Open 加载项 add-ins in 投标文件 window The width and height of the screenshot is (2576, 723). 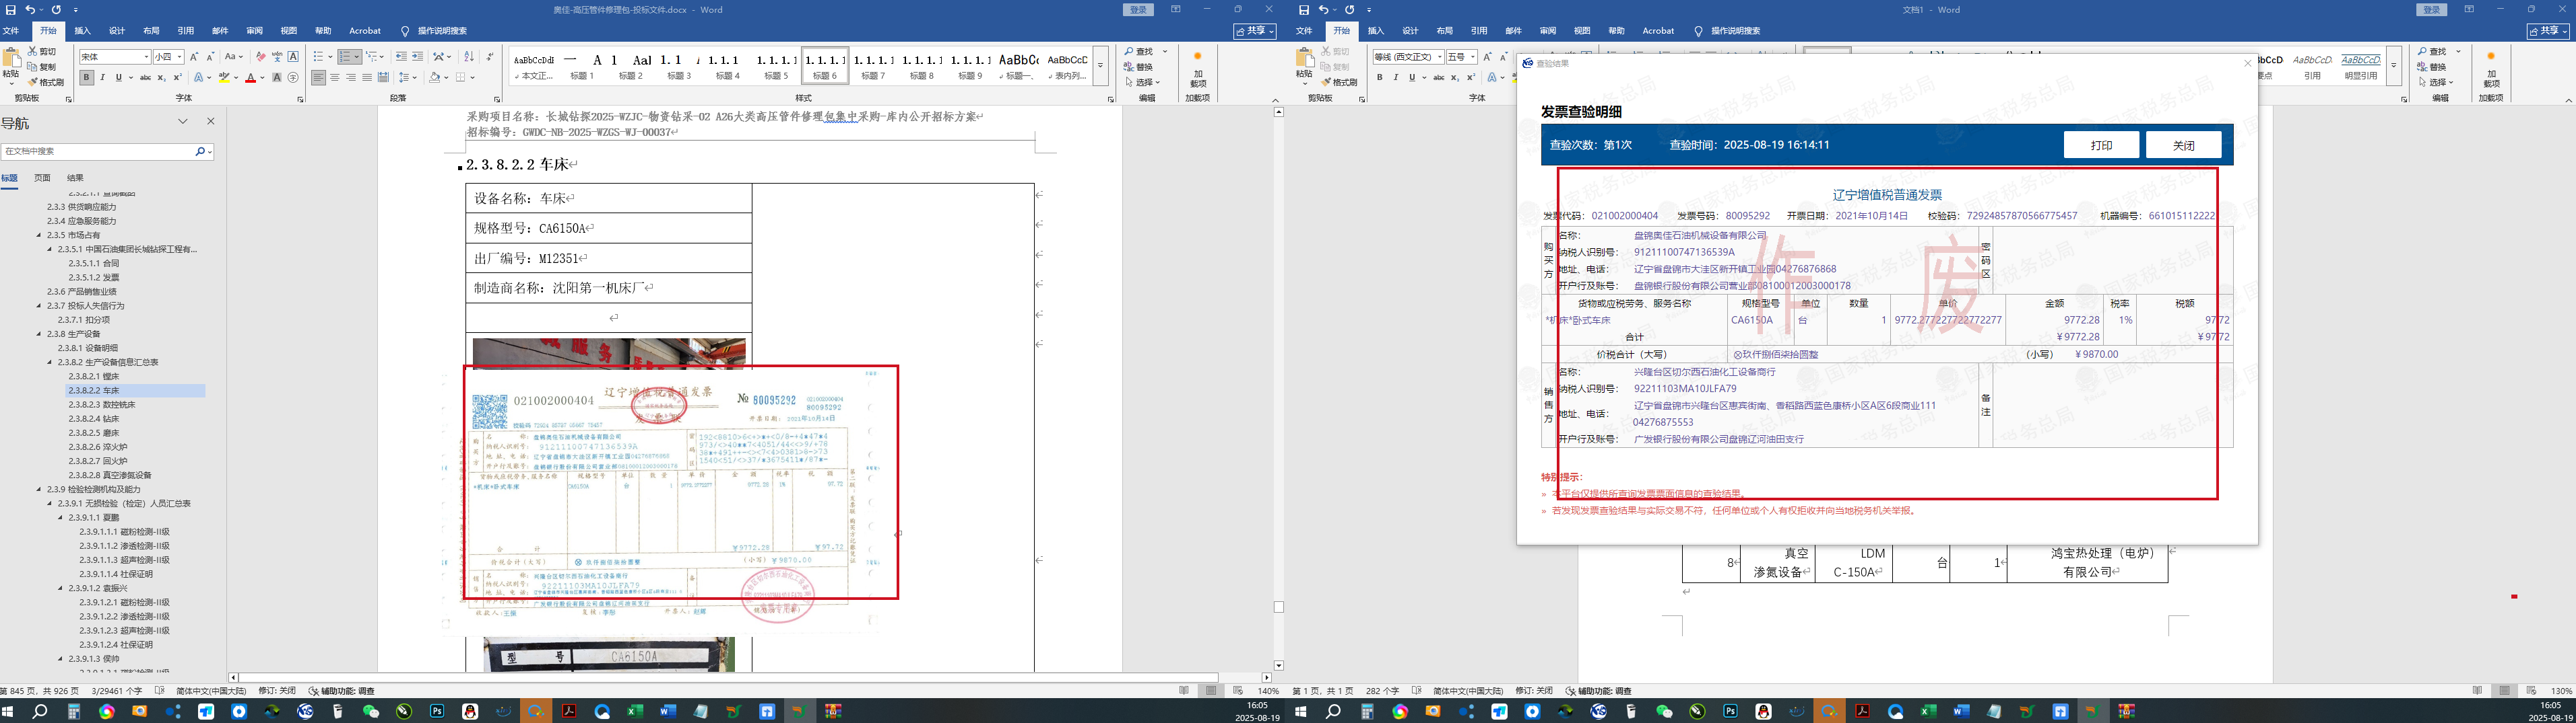click(1198, 70)
